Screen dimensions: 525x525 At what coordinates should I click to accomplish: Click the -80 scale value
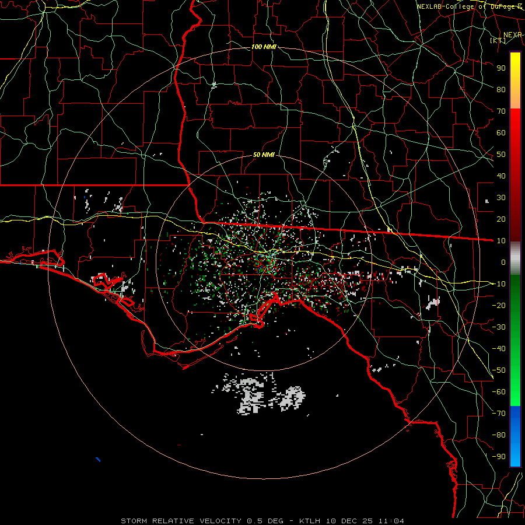499,435
